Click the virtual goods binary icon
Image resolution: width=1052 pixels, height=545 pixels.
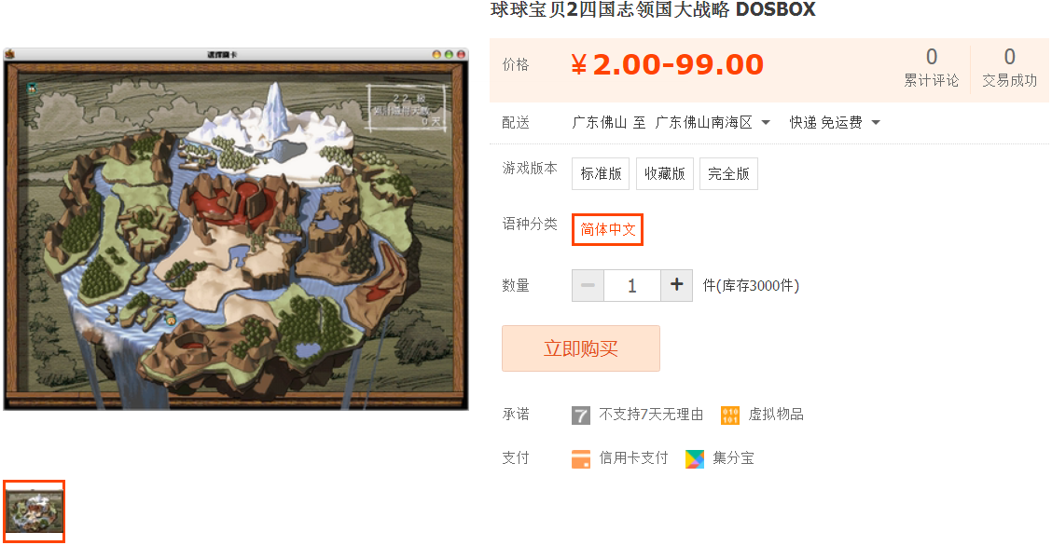click(x=730, y=415)
